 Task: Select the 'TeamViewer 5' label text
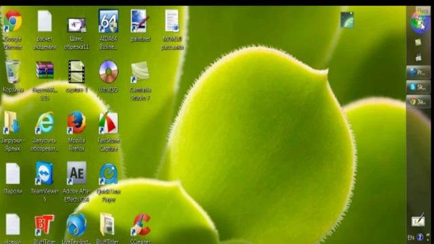click(x=45, y=195)
